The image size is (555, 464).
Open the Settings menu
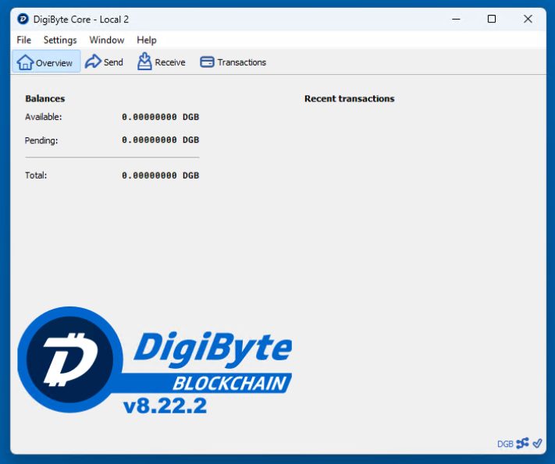[60, 40]
